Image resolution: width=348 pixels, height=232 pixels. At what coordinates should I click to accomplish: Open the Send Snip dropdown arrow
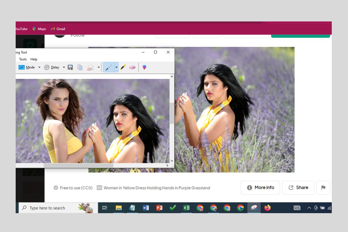point(99,67)
